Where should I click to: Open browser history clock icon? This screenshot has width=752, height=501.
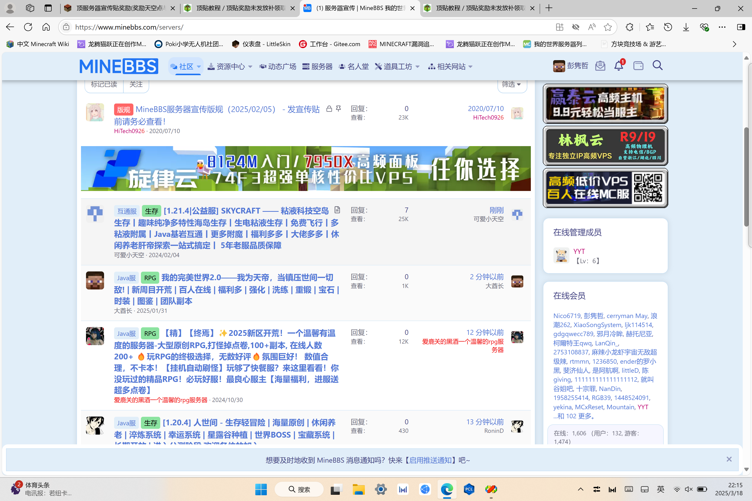coord(668,27)
